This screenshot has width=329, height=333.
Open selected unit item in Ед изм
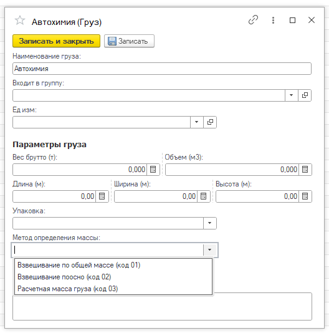coord(210,122)
